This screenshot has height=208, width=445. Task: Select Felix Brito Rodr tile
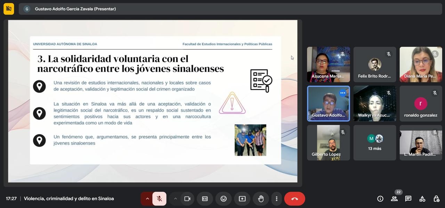(374, 64)
